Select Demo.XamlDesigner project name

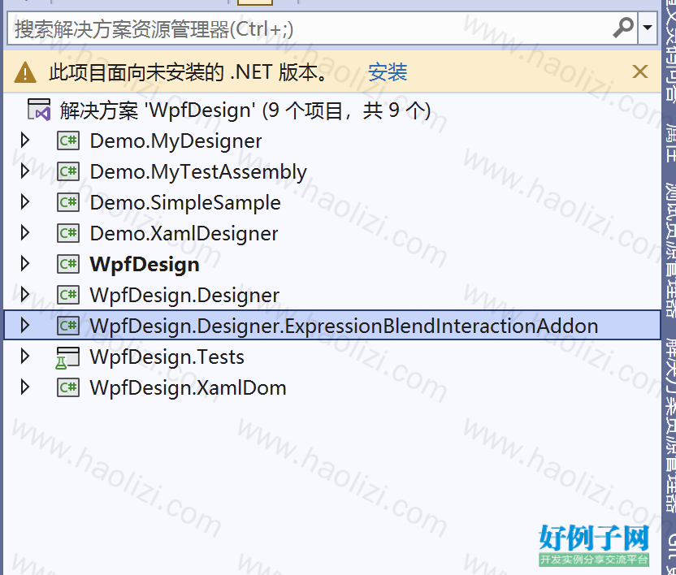point(184,234)
